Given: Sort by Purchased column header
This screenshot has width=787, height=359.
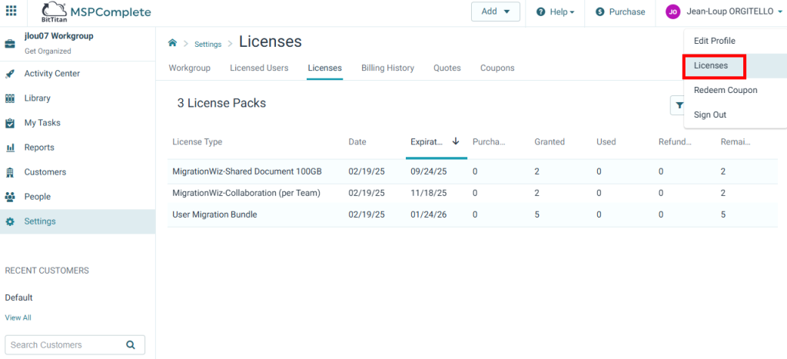Looking at the screenshot, I should coord(489,142).
